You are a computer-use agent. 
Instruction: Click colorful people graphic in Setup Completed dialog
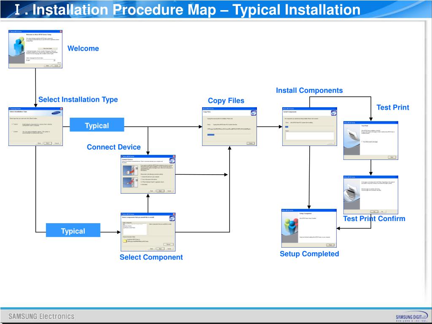(291, 227)
